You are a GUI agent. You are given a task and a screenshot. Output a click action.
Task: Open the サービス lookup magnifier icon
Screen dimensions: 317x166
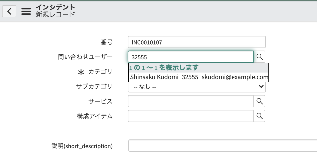259,101
